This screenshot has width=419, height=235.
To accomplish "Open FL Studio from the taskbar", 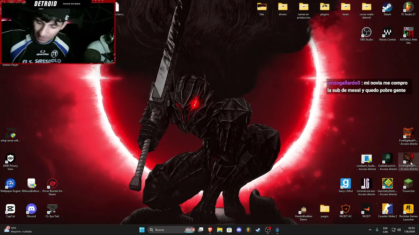I will (248, 230).
